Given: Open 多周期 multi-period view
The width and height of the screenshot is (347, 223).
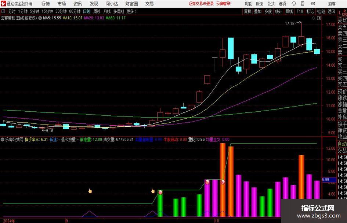Looking at the screenshot, I should (x=118, y=11).
